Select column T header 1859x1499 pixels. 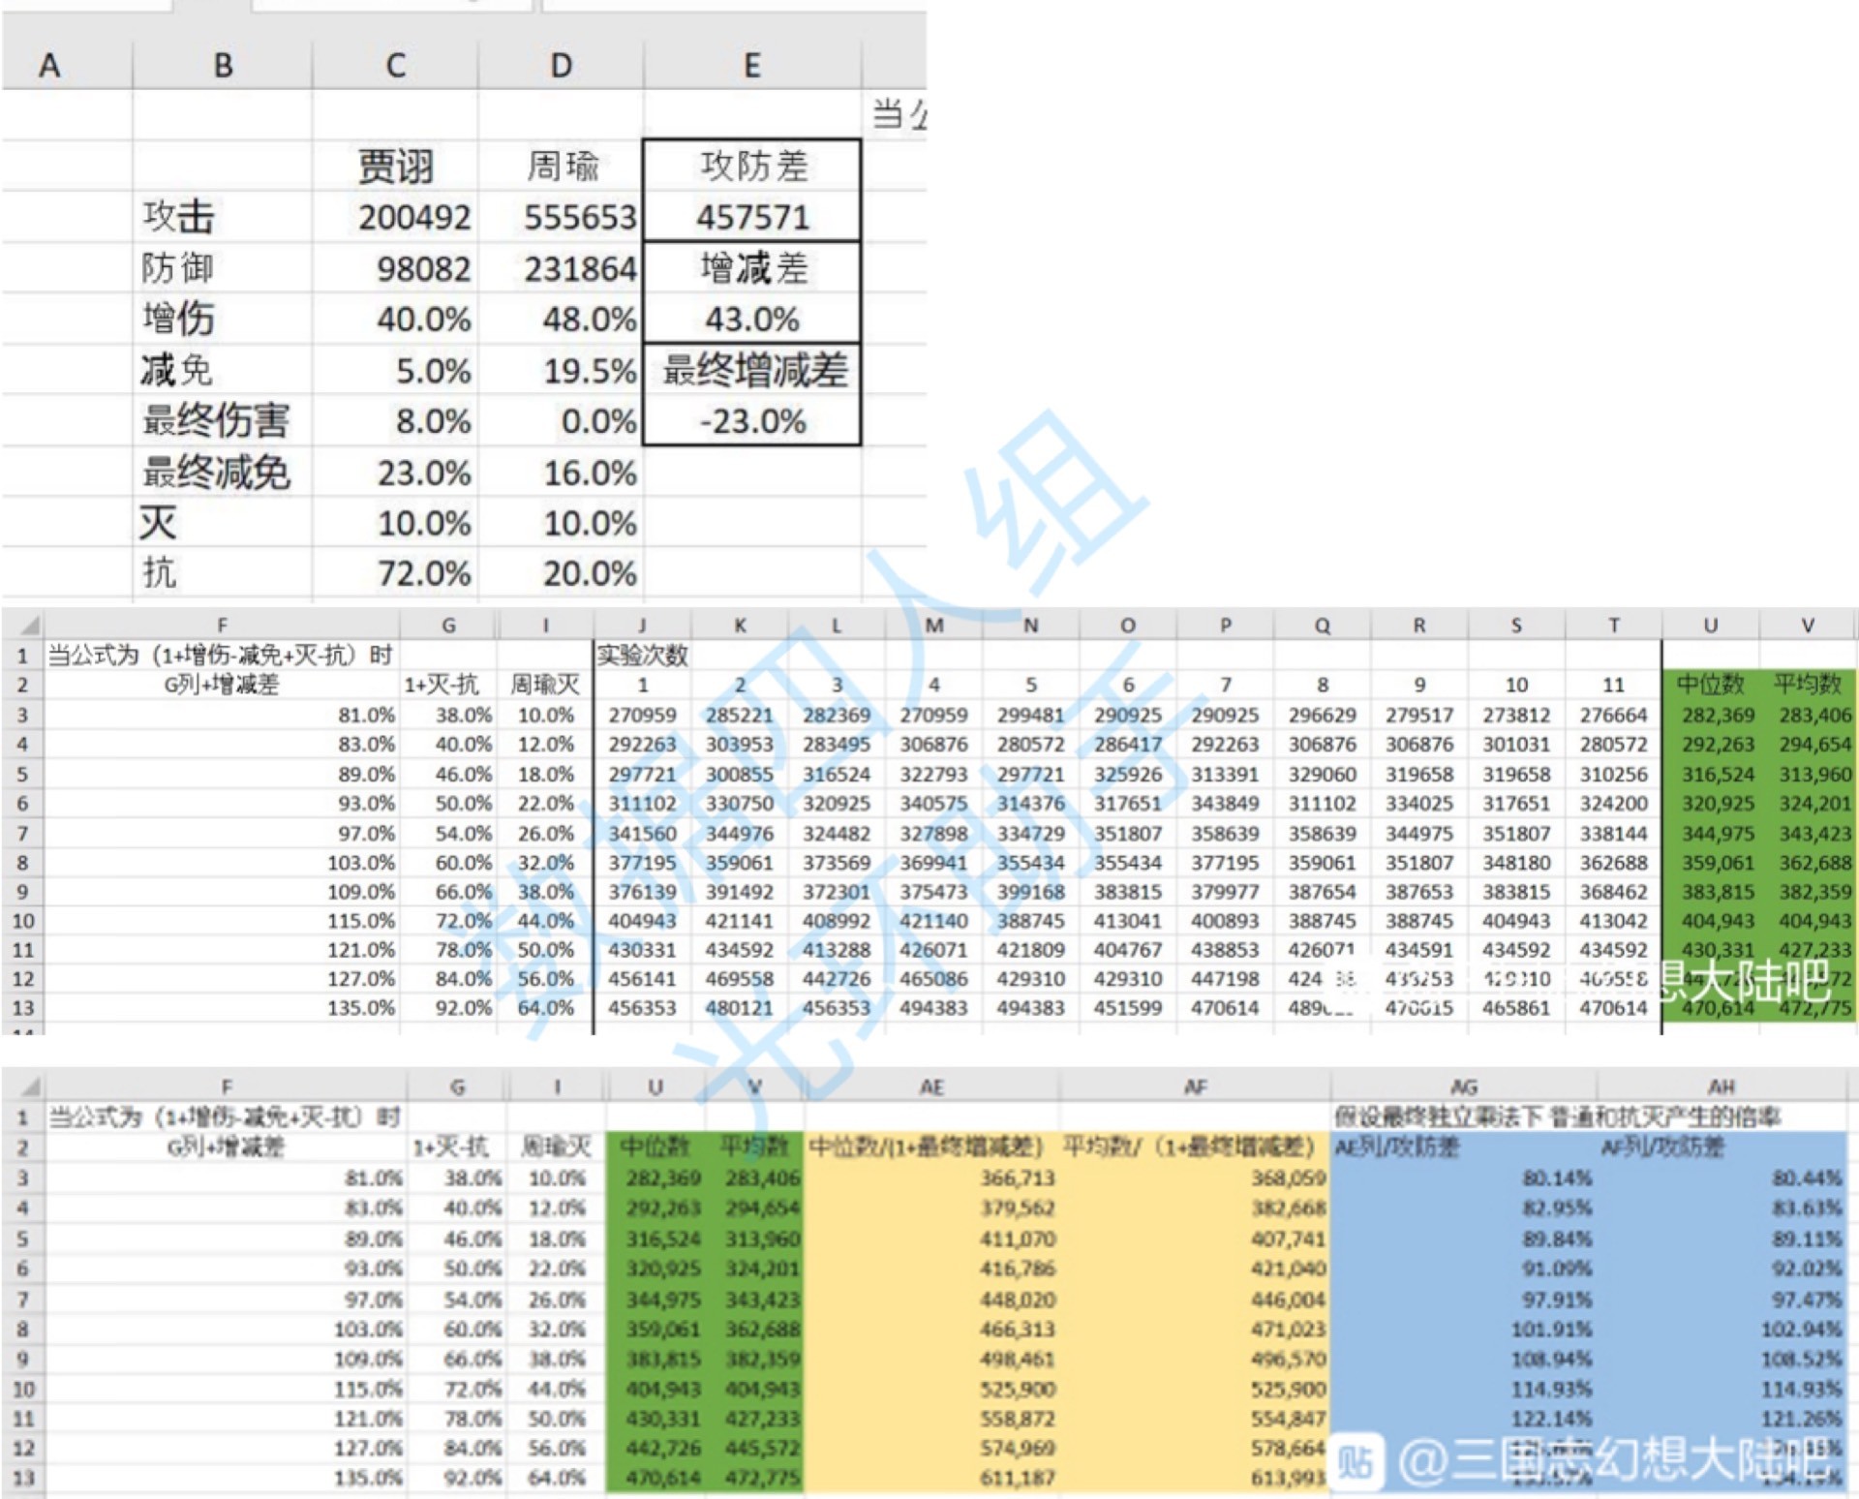coord(1613,626)
